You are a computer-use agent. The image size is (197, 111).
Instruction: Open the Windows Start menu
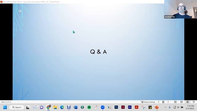[5, 107]
